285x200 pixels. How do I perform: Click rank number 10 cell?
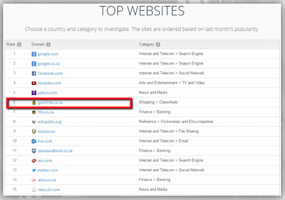click(14, 141)
